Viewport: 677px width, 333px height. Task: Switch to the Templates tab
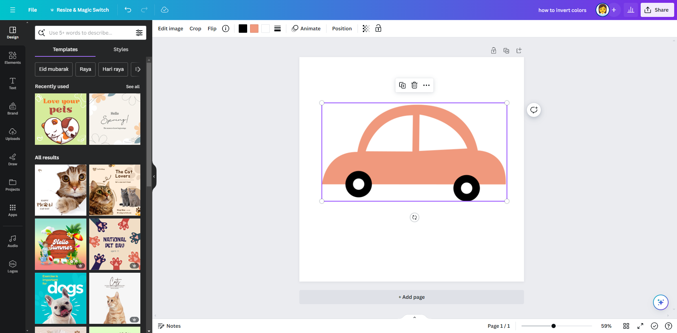click(x=65, y=49)
